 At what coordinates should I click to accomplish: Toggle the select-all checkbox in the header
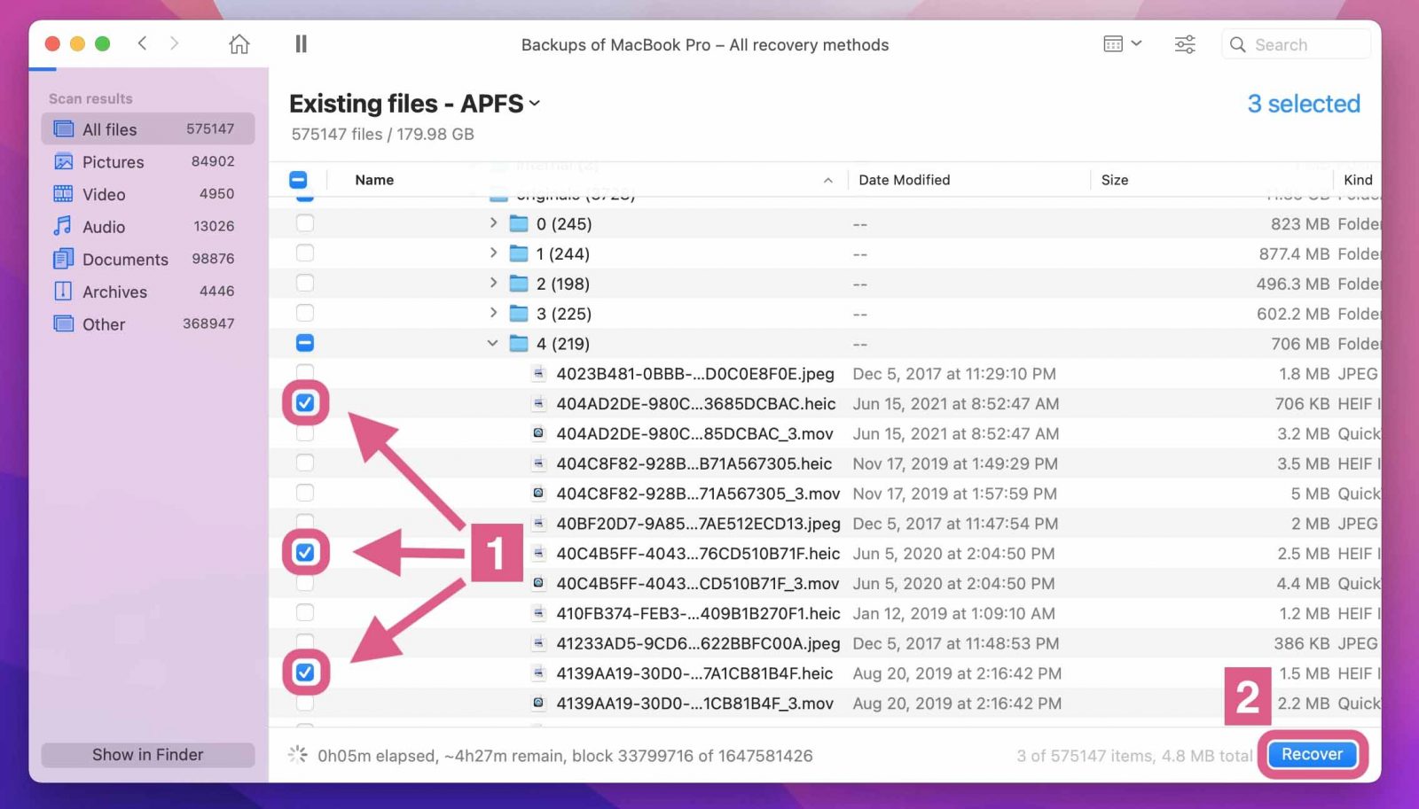point(298,180)
